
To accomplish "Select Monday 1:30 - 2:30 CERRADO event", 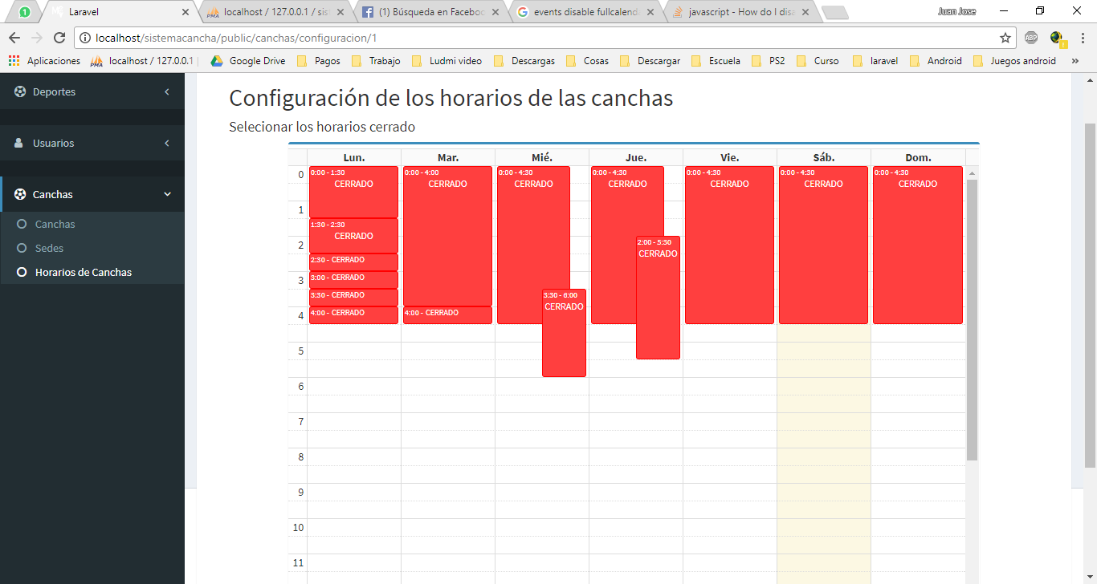I will click(353, 236).
